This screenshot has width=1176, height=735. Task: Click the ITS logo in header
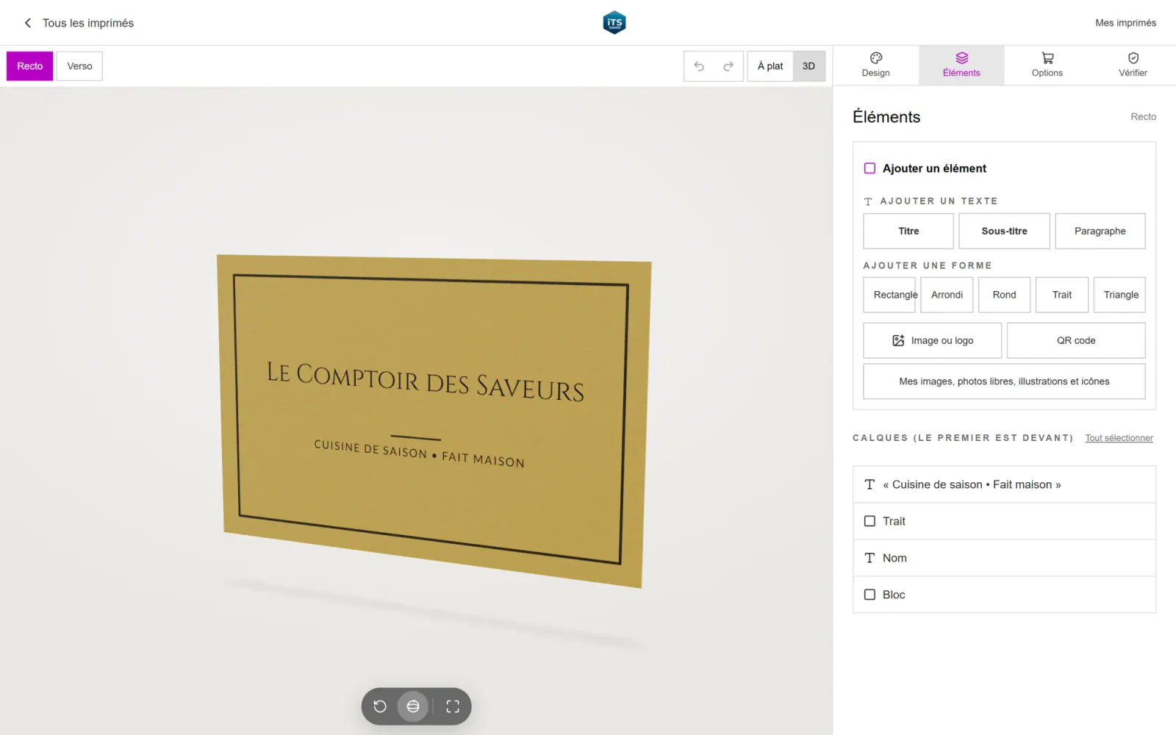[x=614, y=23]
